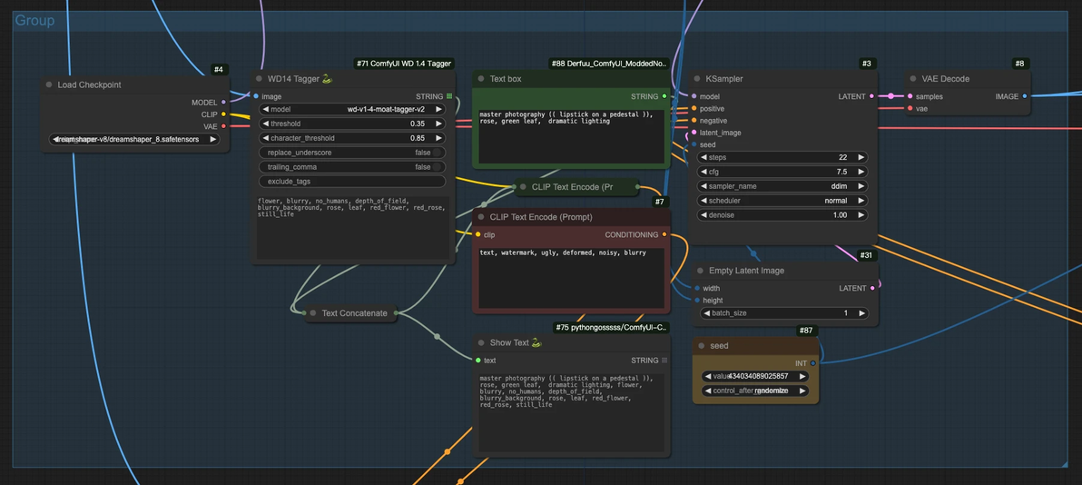Viewport: 1082px width, 485px height.
Task: Increase steps value with right arrow
Action: click(x=861, y=157)
